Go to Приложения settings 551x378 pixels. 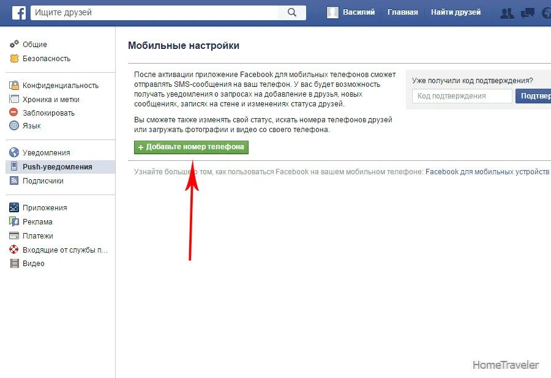click(45, 208)
